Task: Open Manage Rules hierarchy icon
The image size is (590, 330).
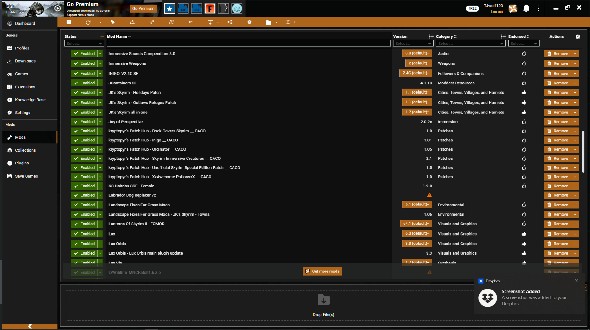Action: 132,22
